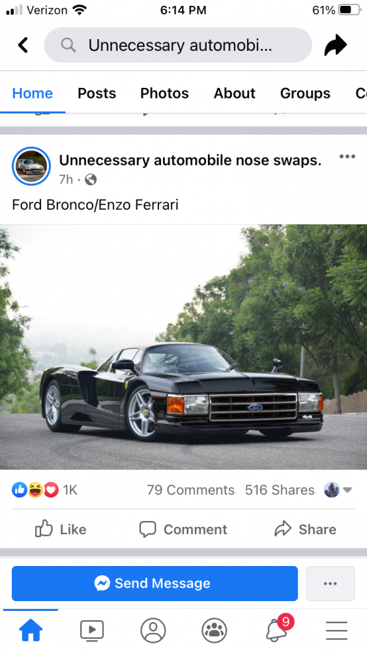Tap the search field showing Unnecessary automobi…

pos(178,45)
